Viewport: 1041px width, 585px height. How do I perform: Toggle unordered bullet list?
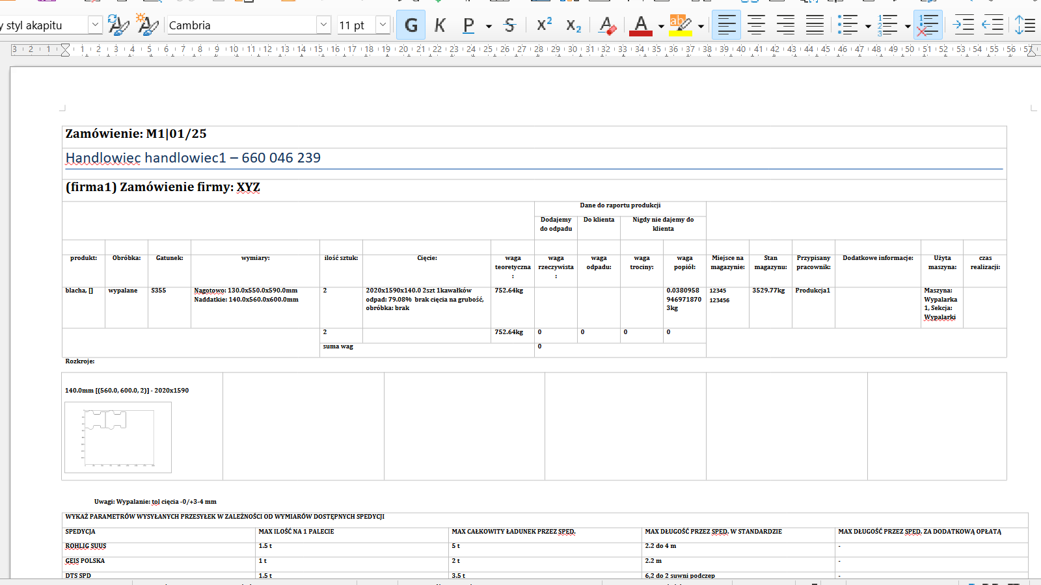(x=848, y=25)
